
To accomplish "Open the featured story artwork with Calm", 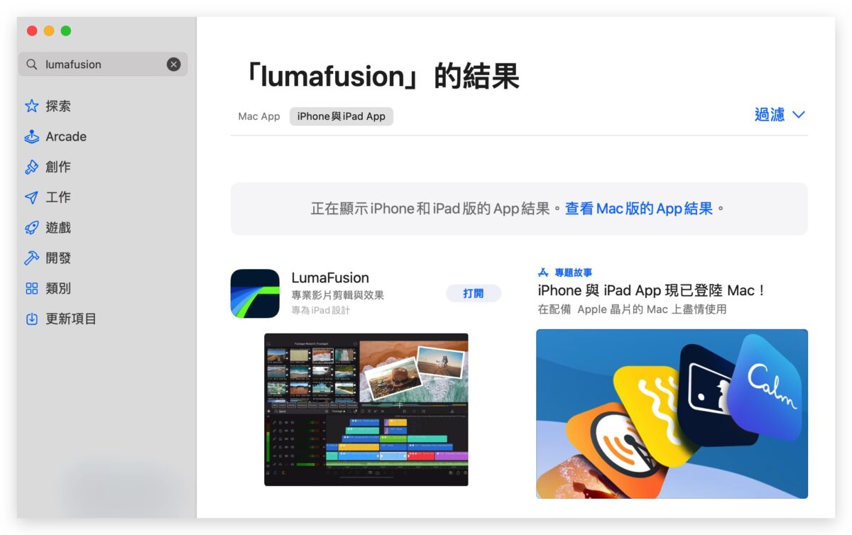I will tap(672, 414).
